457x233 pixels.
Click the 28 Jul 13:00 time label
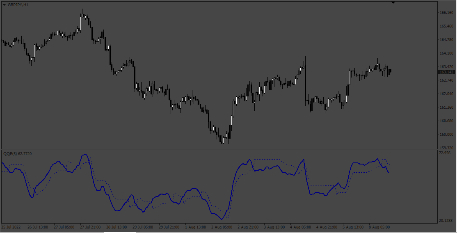[x=117, y=227]
